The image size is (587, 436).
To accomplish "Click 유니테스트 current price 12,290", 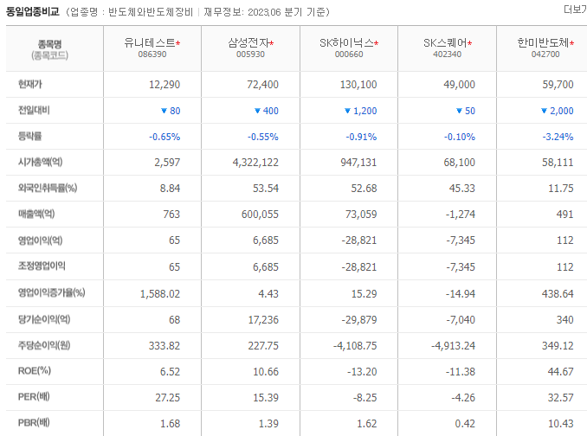I will tap(164, 85).
